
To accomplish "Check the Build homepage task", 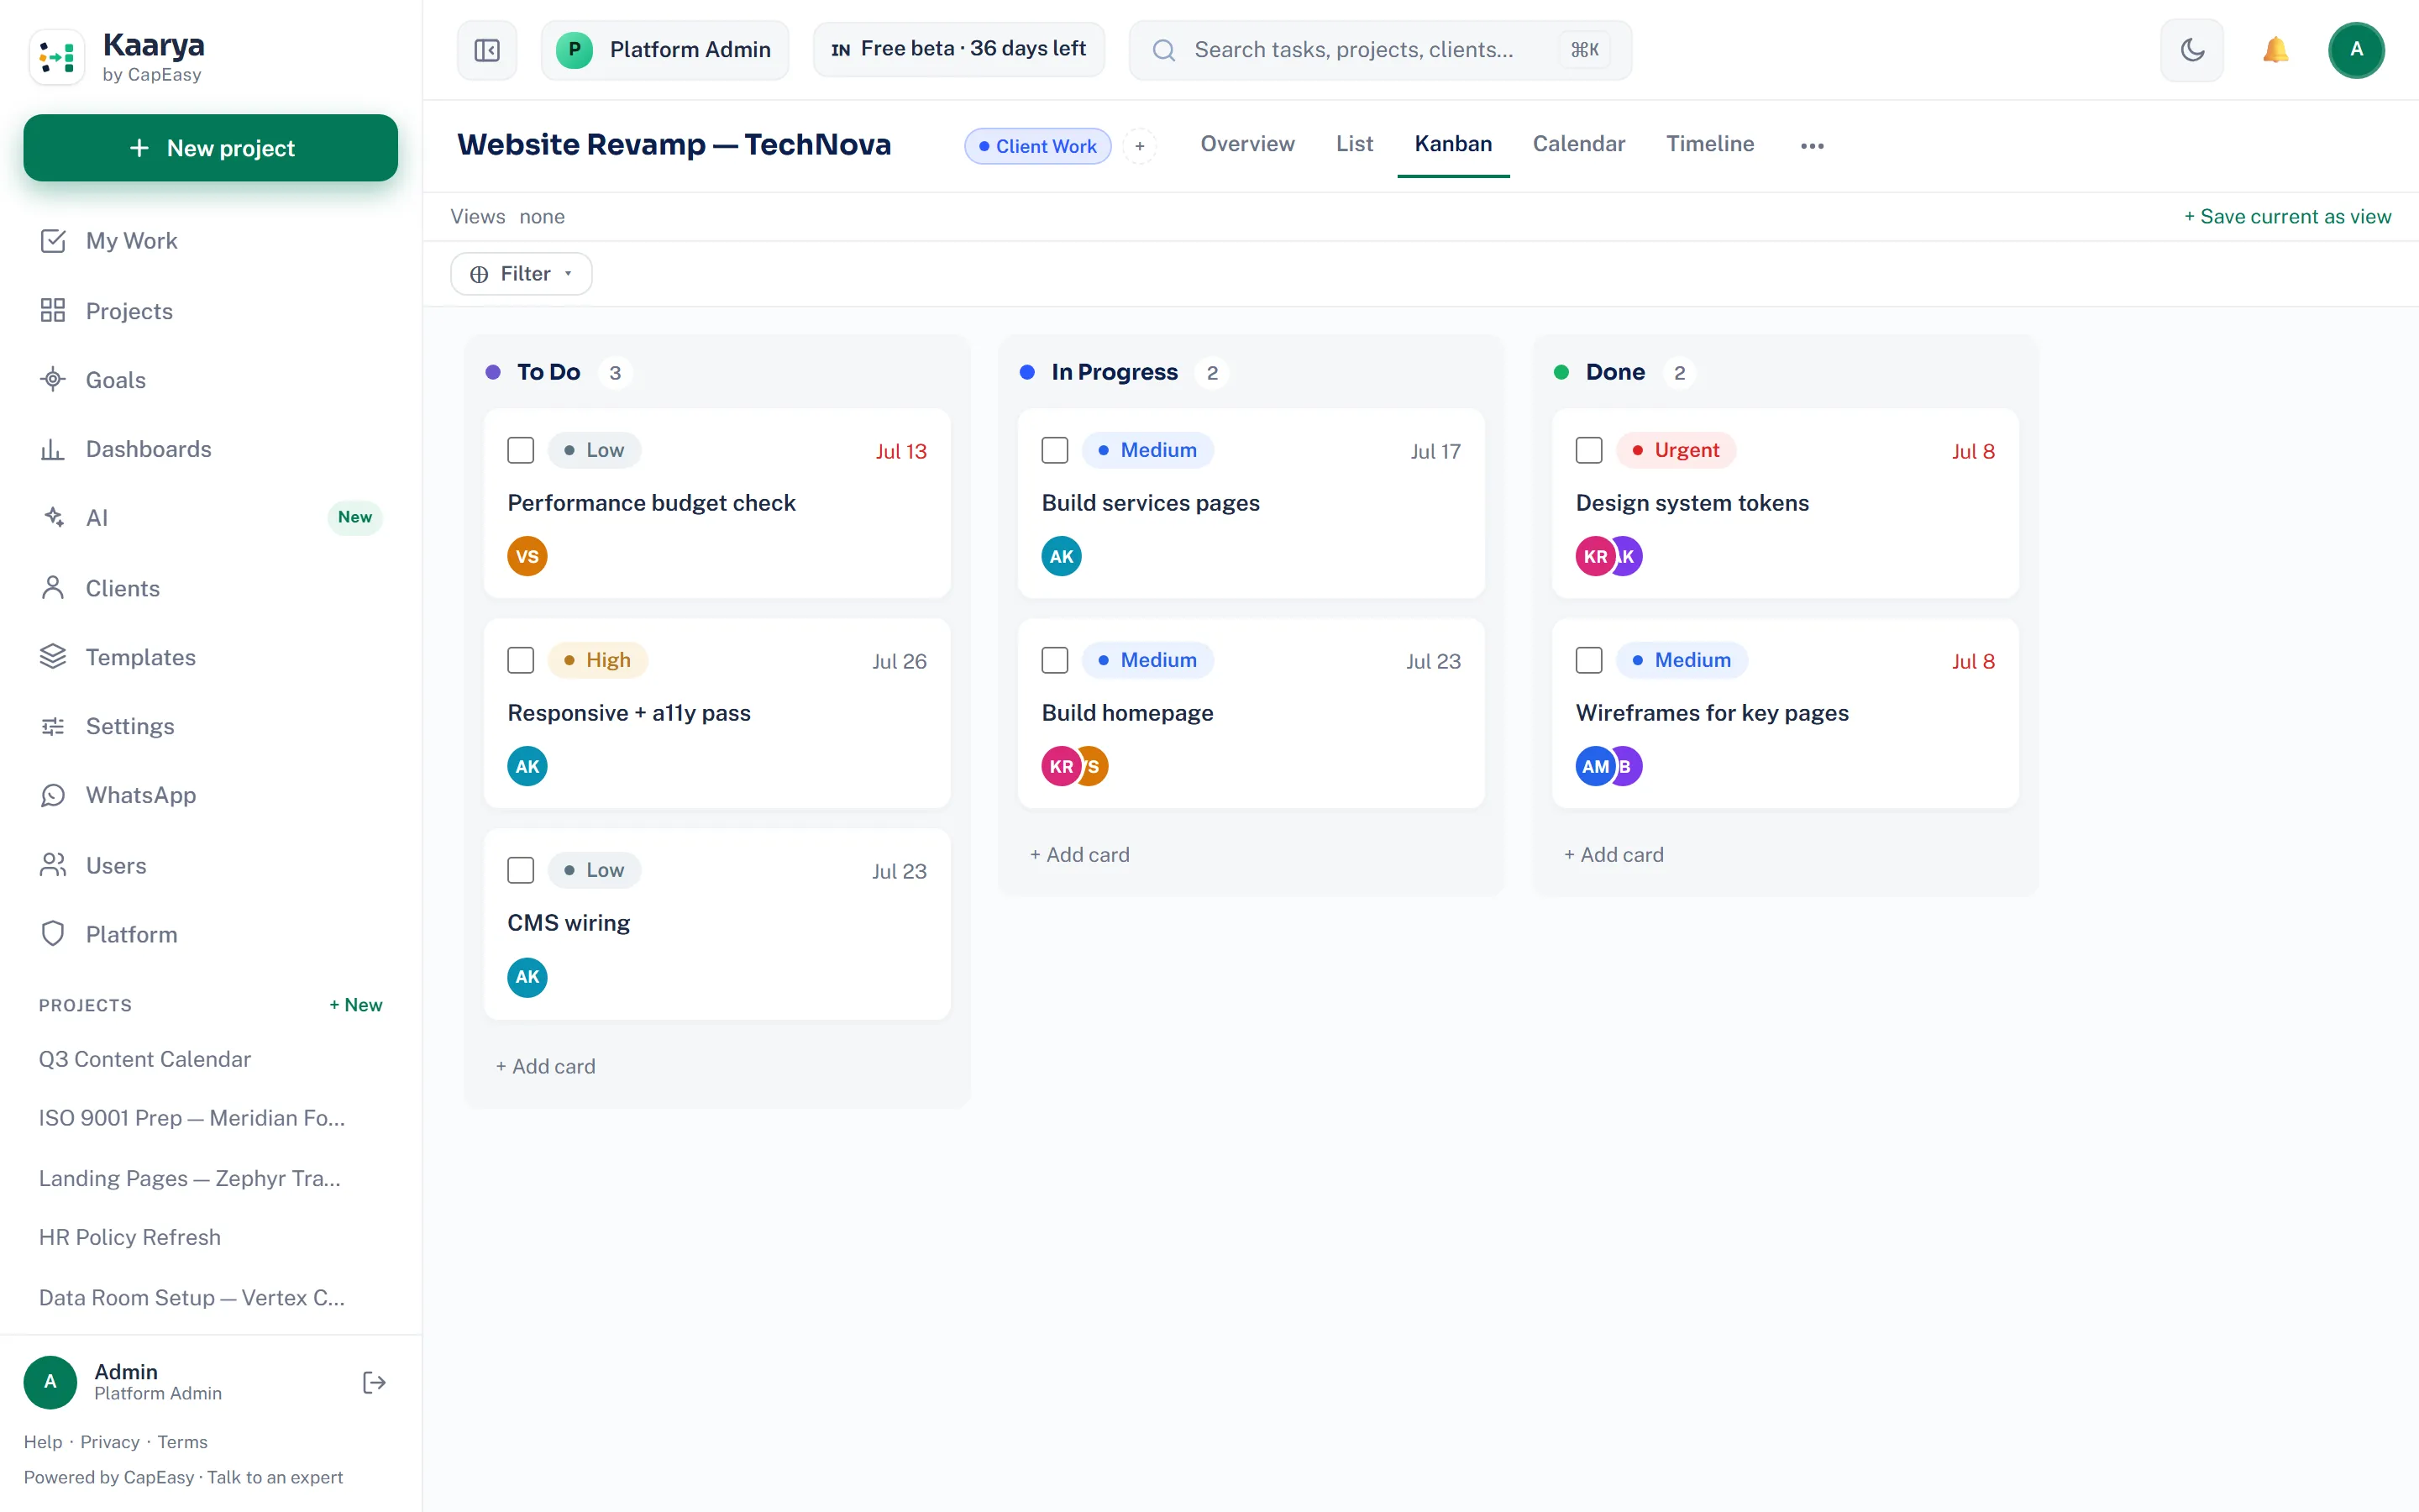I will pos(1055,660).
